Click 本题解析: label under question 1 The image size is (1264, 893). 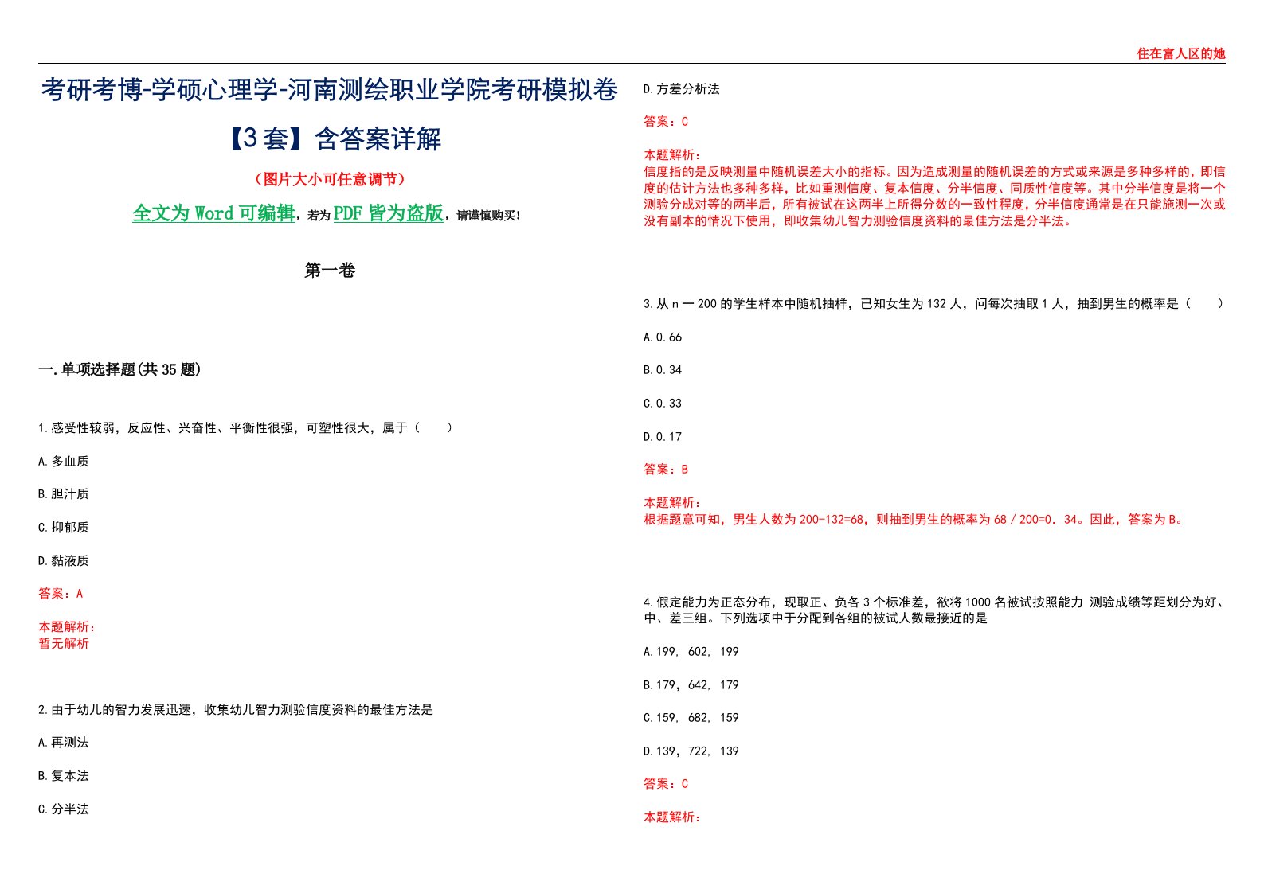click(67, 627)
